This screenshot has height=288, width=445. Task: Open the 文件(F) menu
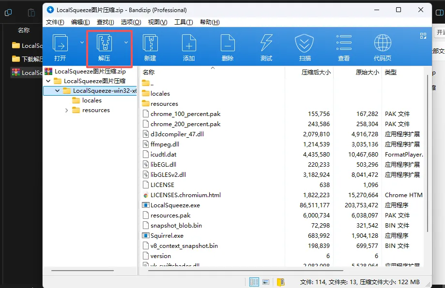point(55,22)
